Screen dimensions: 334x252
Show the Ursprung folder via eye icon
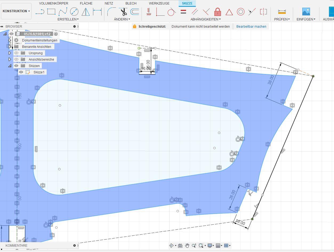click(16, 53)
